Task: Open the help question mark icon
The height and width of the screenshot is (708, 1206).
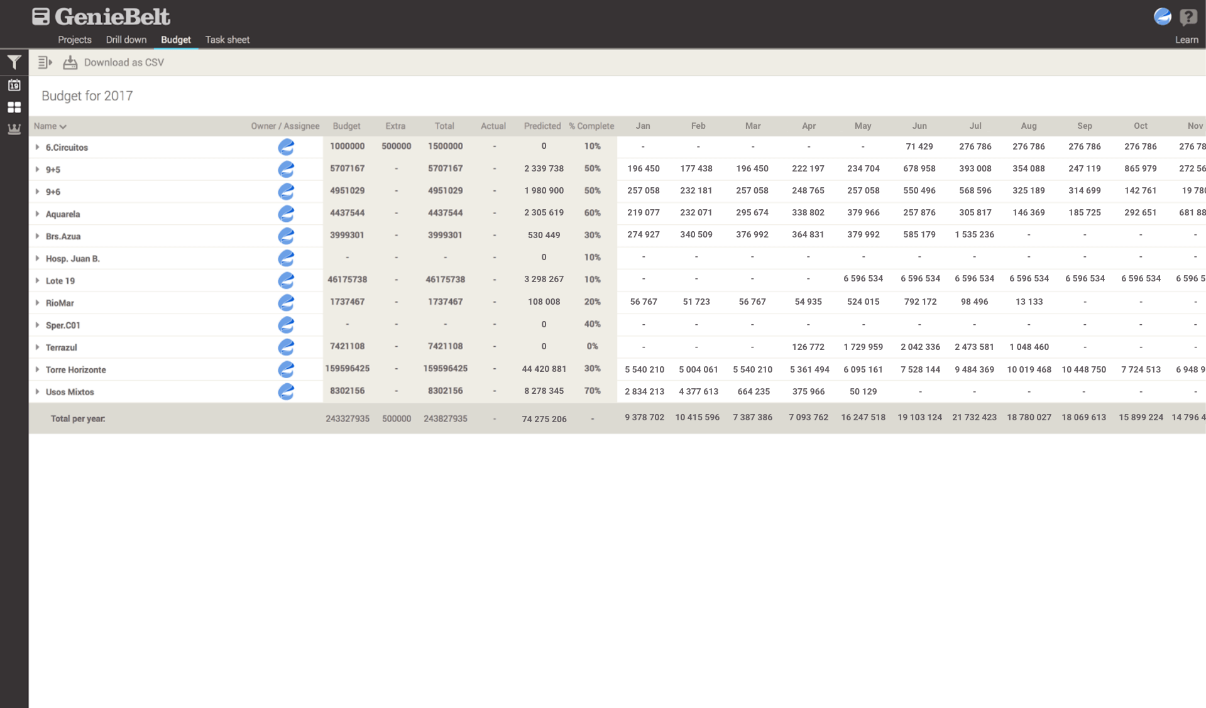Action: point(1188,16)
